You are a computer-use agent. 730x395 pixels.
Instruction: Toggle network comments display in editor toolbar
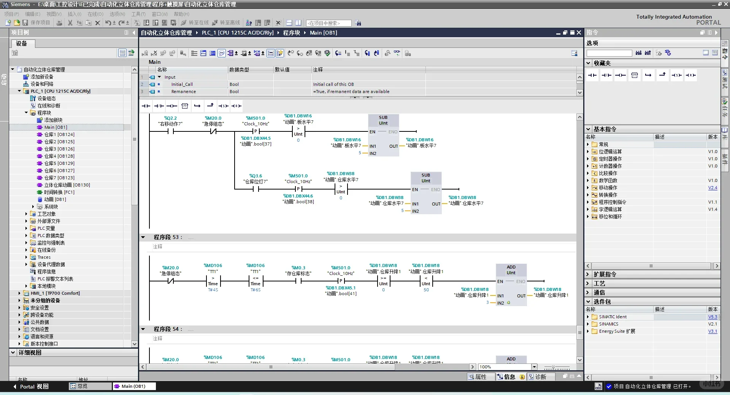(270, 53)
